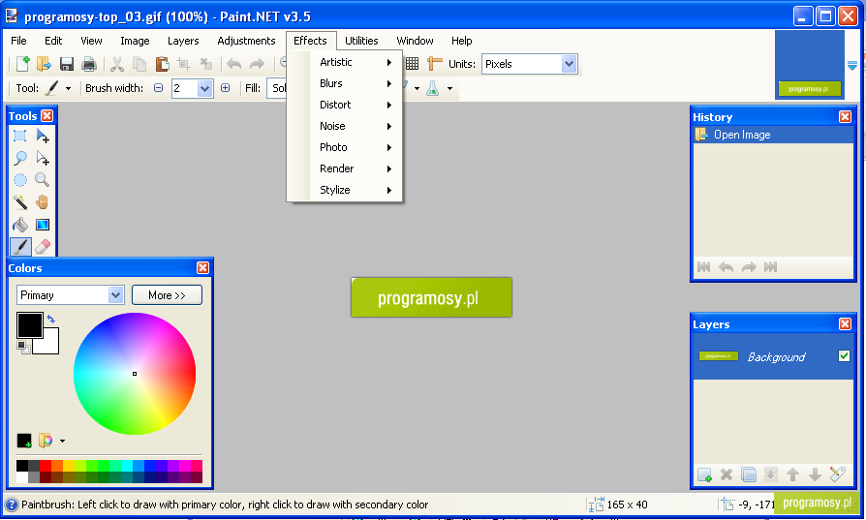Select the Lasso Select tool

coord(20,159)
